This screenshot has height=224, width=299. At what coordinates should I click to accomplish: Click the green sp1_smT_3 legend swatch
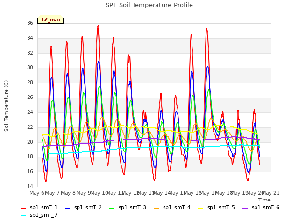click(x=112, y=208)
